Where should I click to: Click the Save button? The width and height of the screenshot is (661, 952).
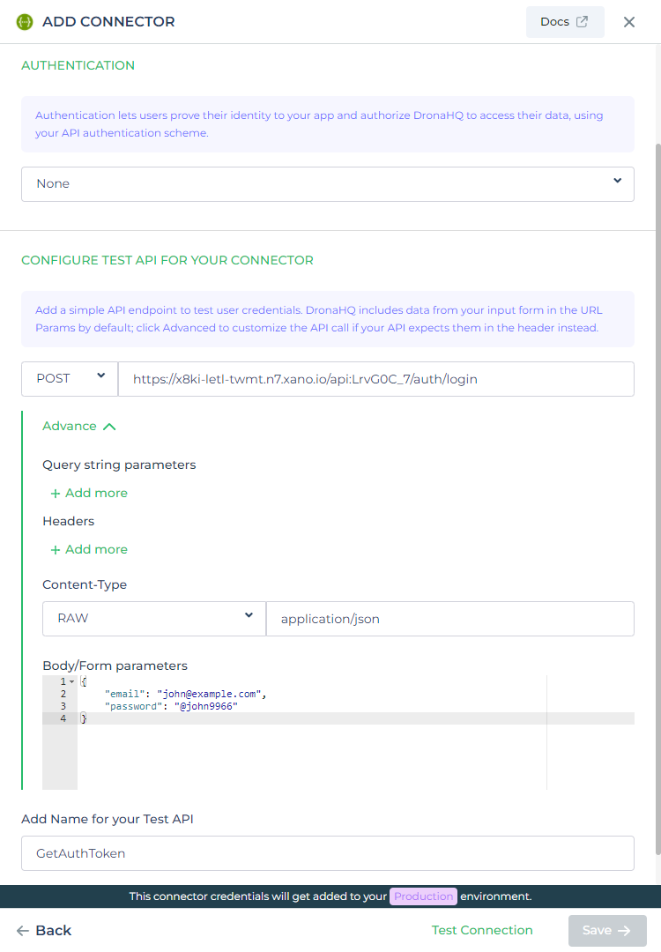(x=607, y=931)
